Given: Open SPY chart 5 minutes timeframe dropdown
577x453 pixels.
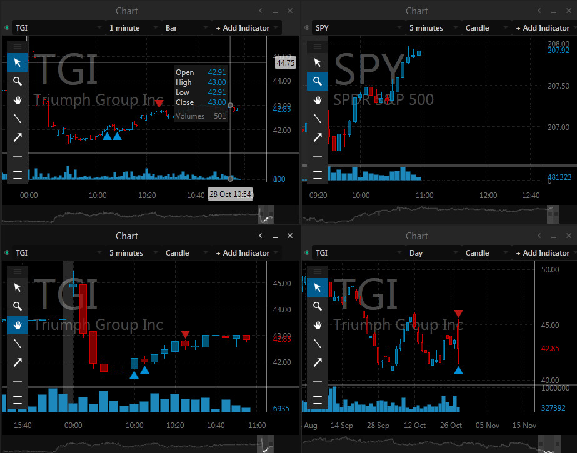Looking at the screenshot, I should 433,28.
